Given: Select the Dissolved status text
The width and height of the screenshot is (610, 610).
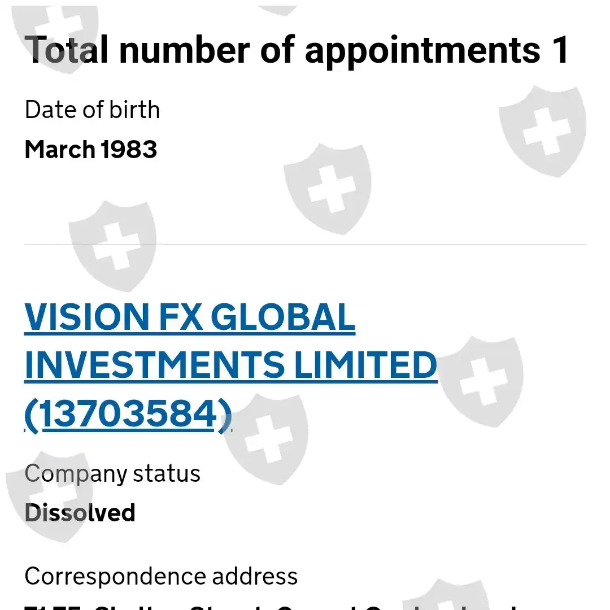Looking at the screenshot, I should (x=80, y=513).
